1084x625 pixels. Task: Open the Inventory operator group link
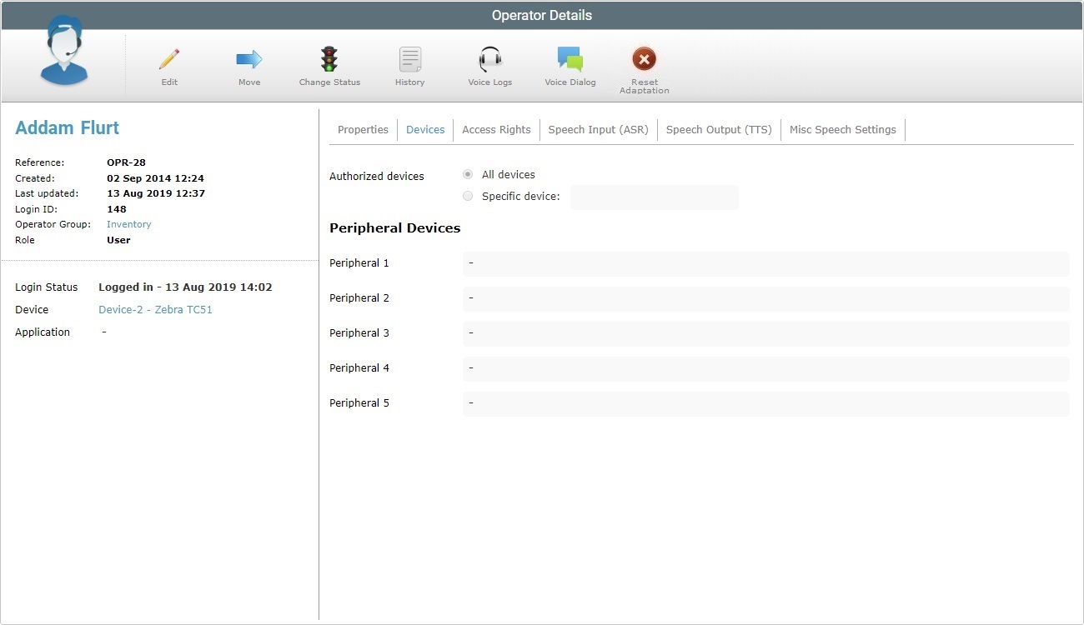pyautogui.click(x=128, y=224)
